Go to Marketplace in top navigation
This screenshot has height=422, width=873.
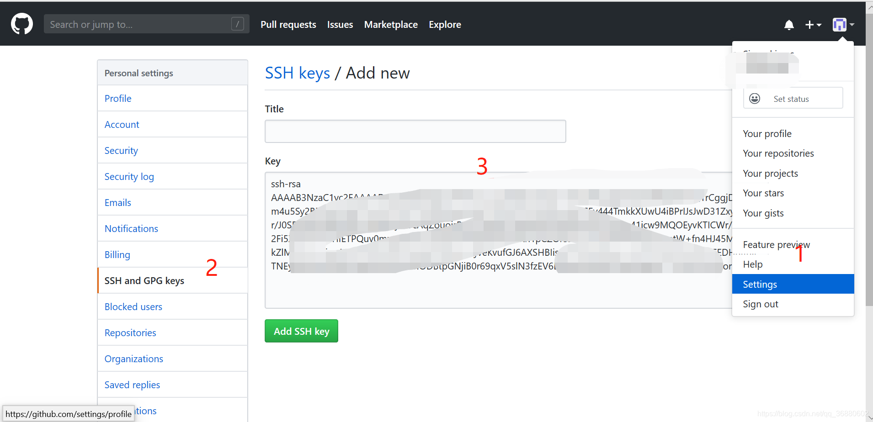[x=391, y=25]
